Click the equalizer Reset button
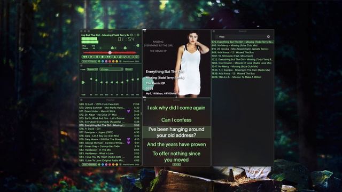 pyautogui.click(x=129, y=69)
